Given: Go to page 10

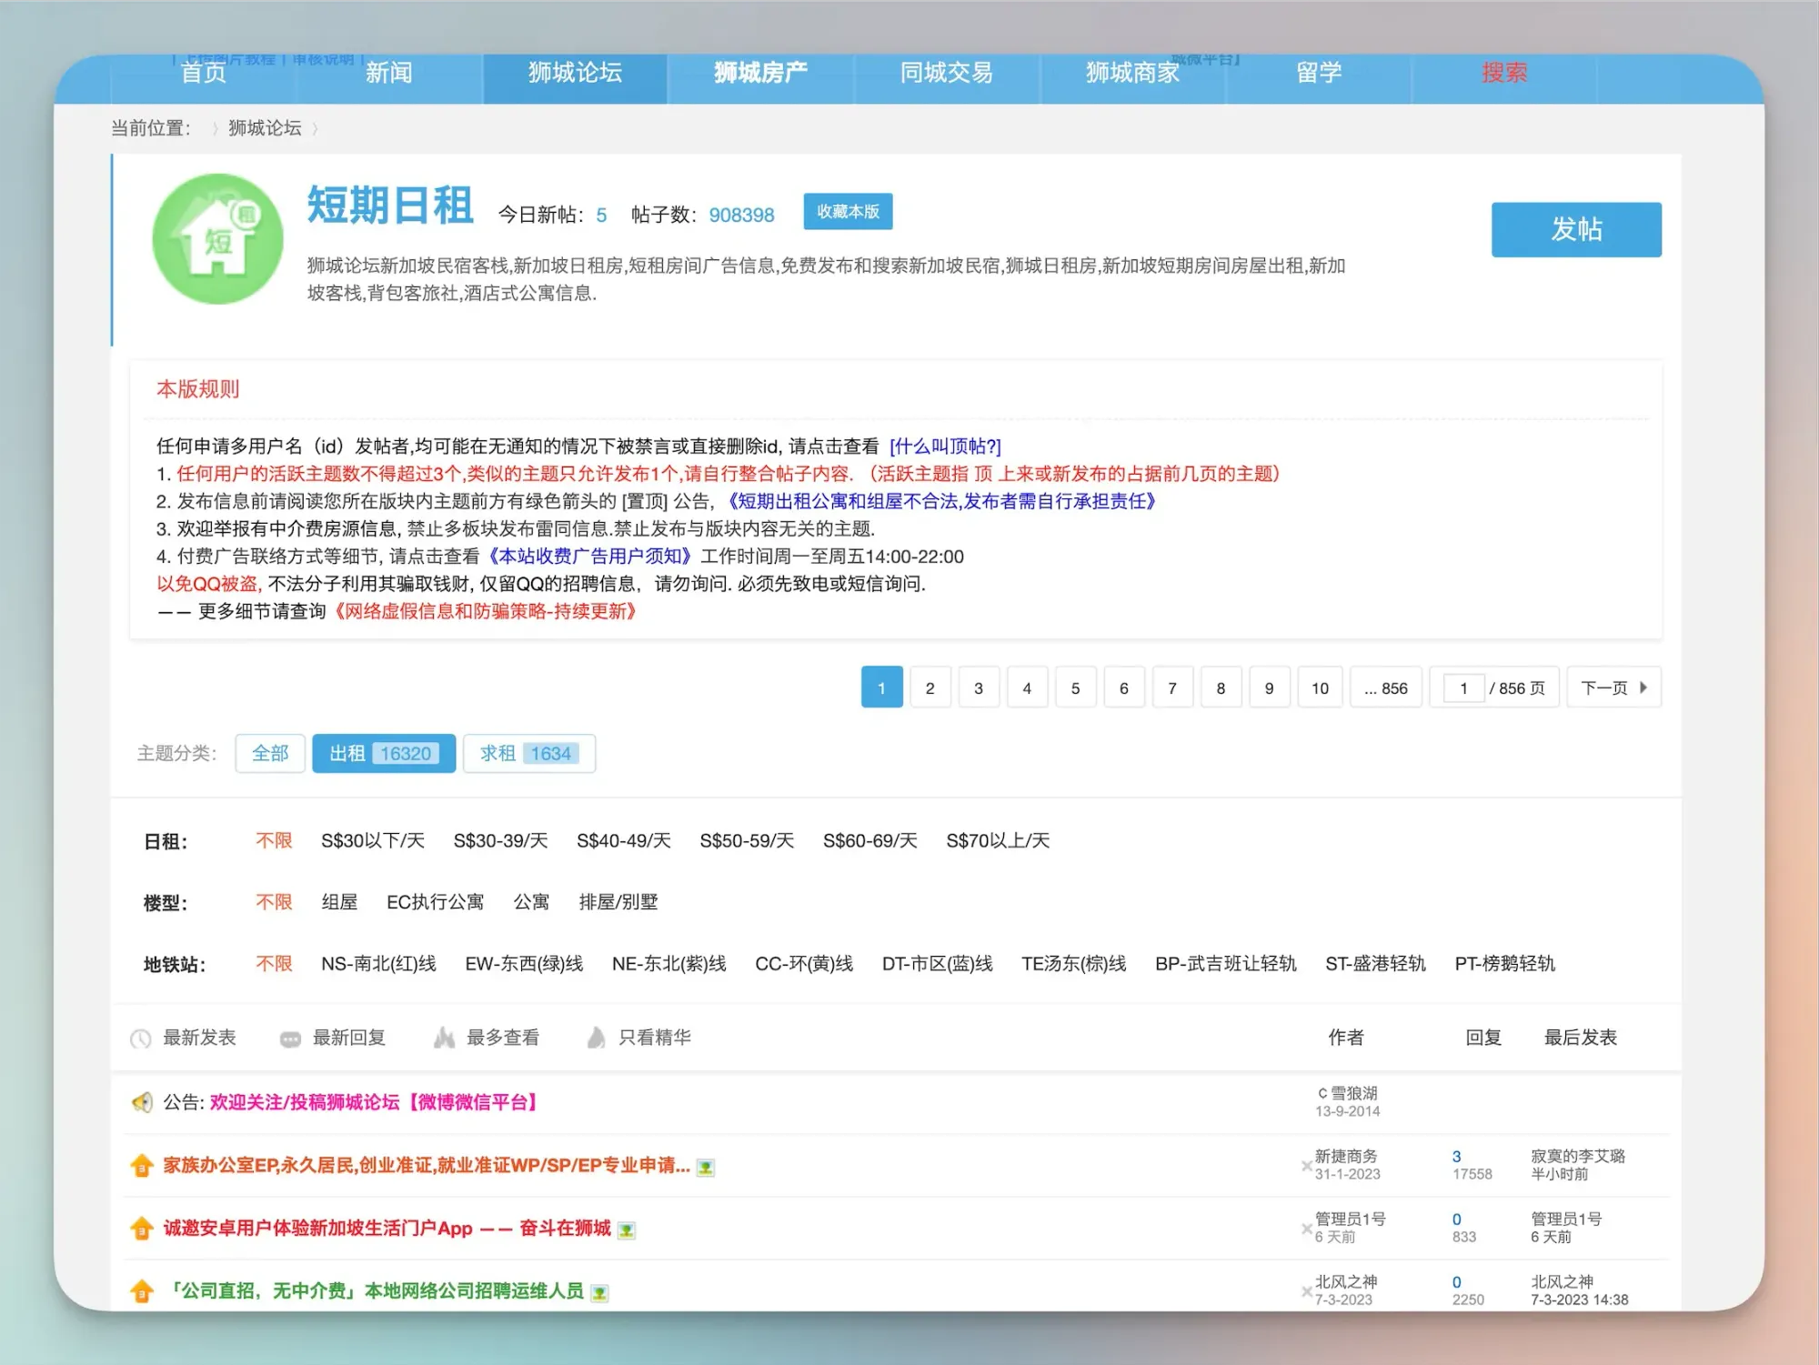Looking at the screenshot, I should [1320, 688].
